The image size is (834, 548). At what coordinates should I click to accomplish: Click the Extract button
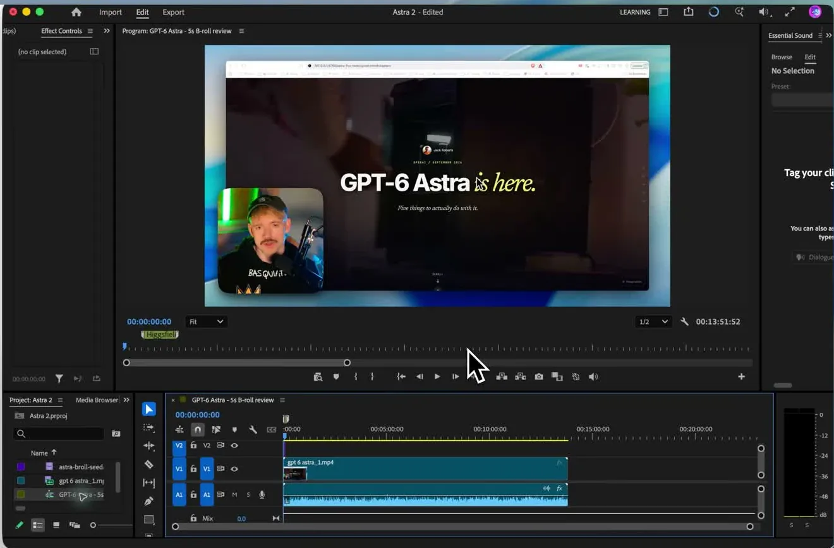click(x=521, y=377)
